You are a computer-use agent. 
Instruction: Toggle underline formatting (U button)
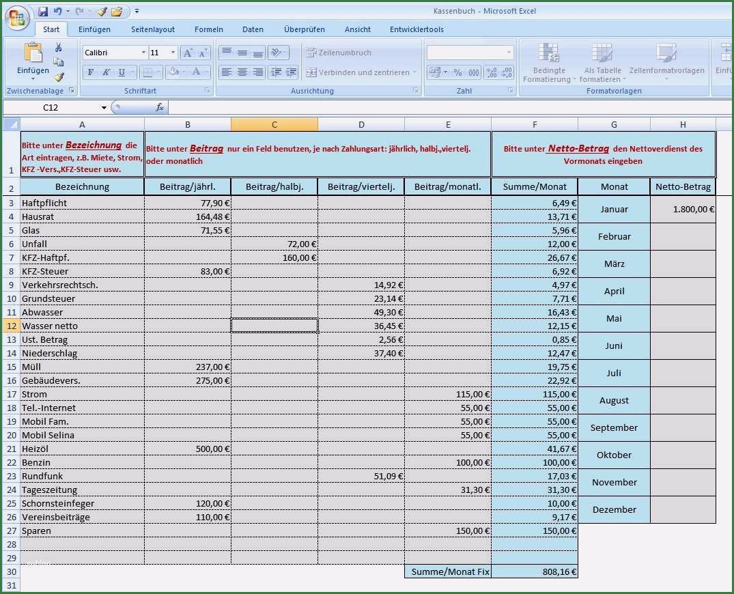[x=122, y=72]
